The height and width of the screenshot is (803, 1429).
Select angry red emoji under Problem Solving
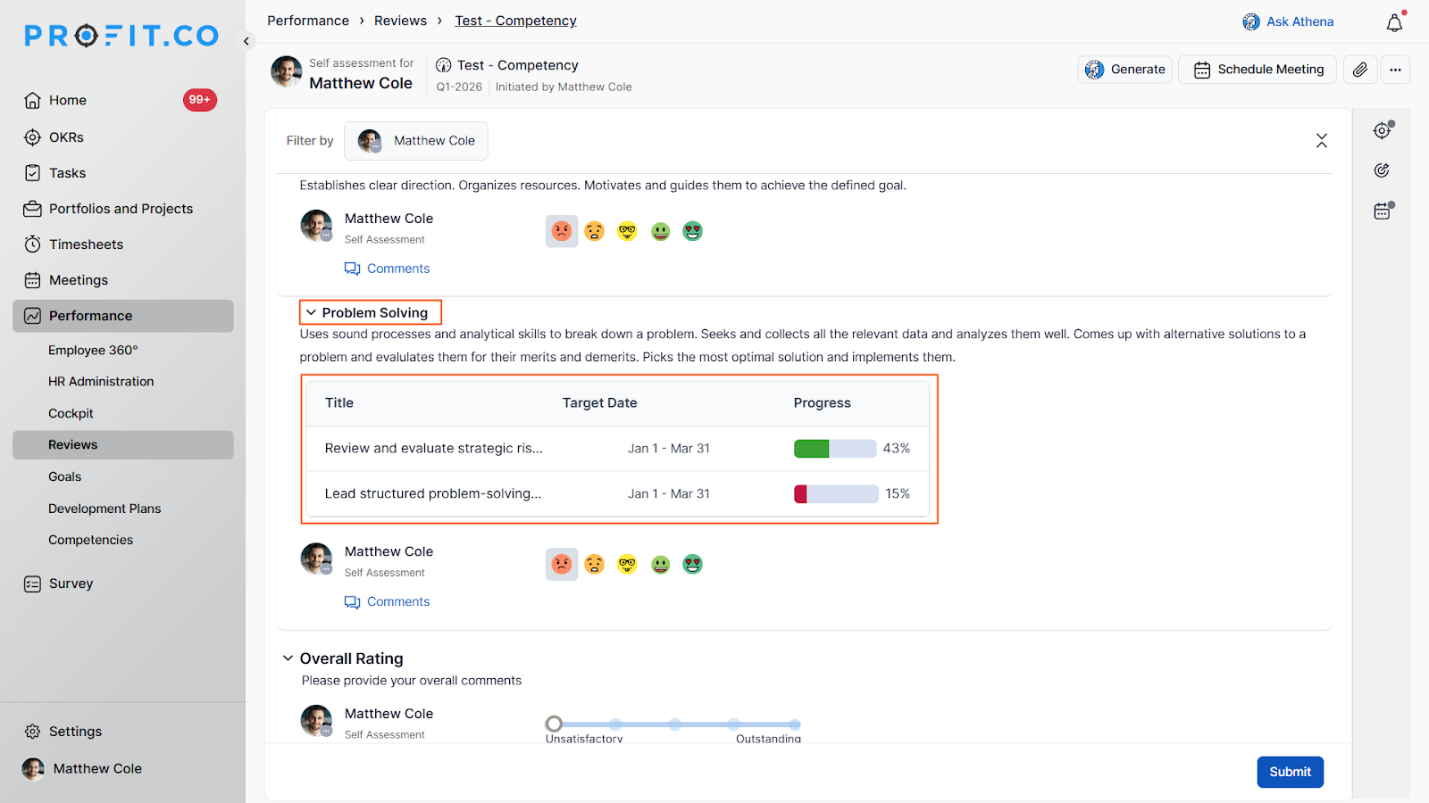[x=561, y=564]
